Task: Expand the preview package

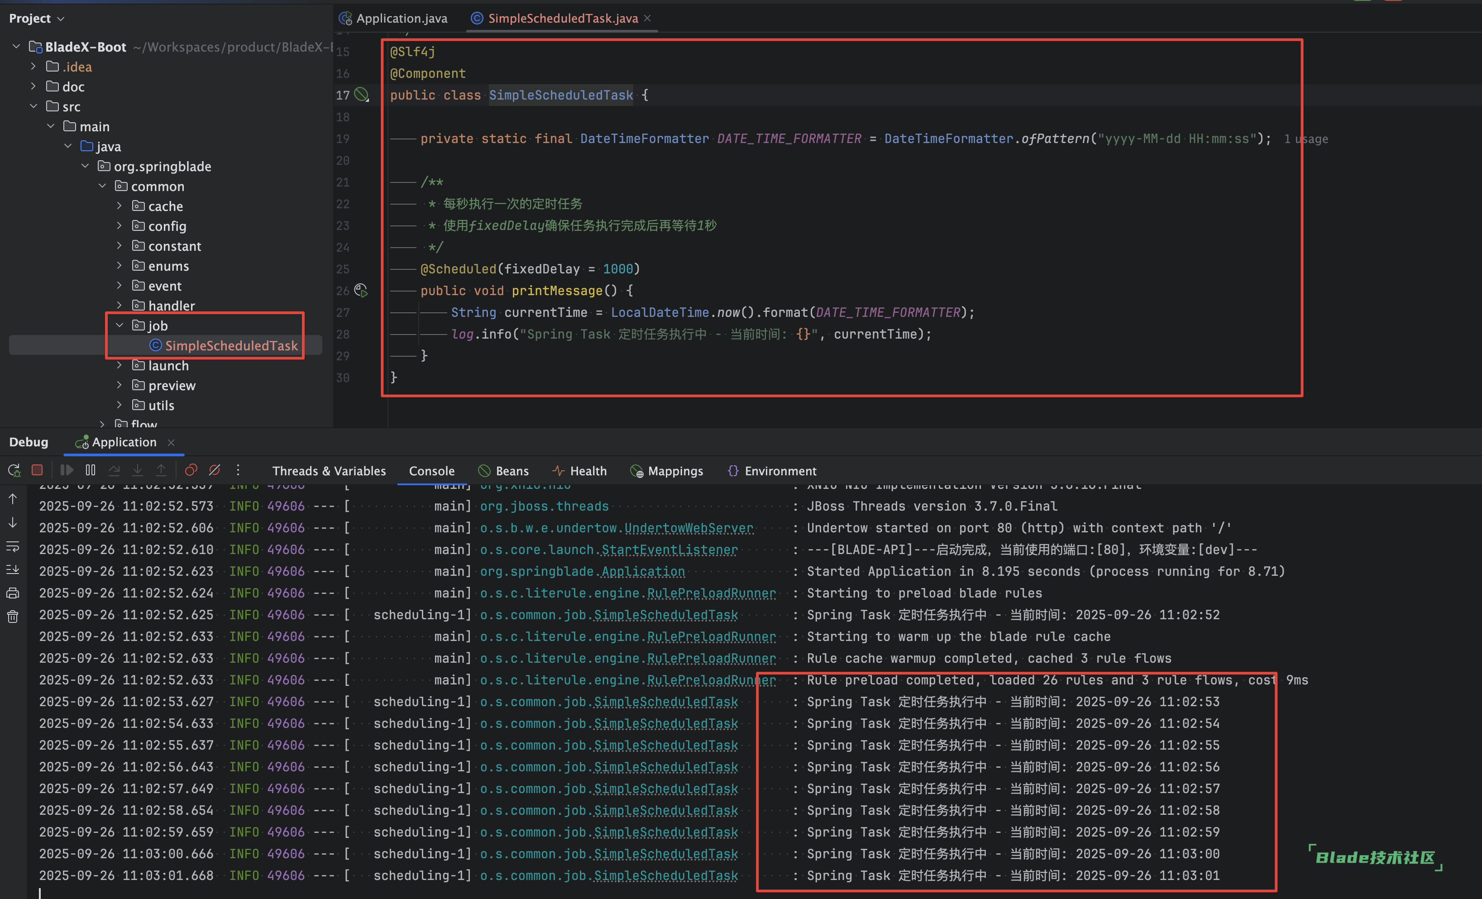Action: pos(119,385)
